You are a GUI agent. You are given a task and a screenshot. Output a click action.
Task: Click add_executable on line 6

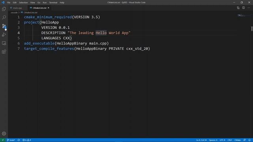(x=39, y=43)
